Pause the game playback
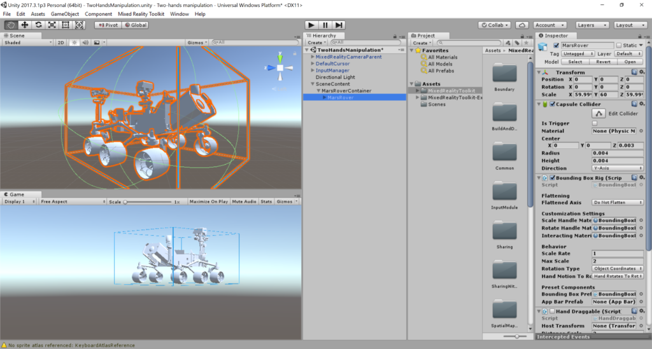Image resolution: width=652 pixels, height=349 pixels. [325, 25]
